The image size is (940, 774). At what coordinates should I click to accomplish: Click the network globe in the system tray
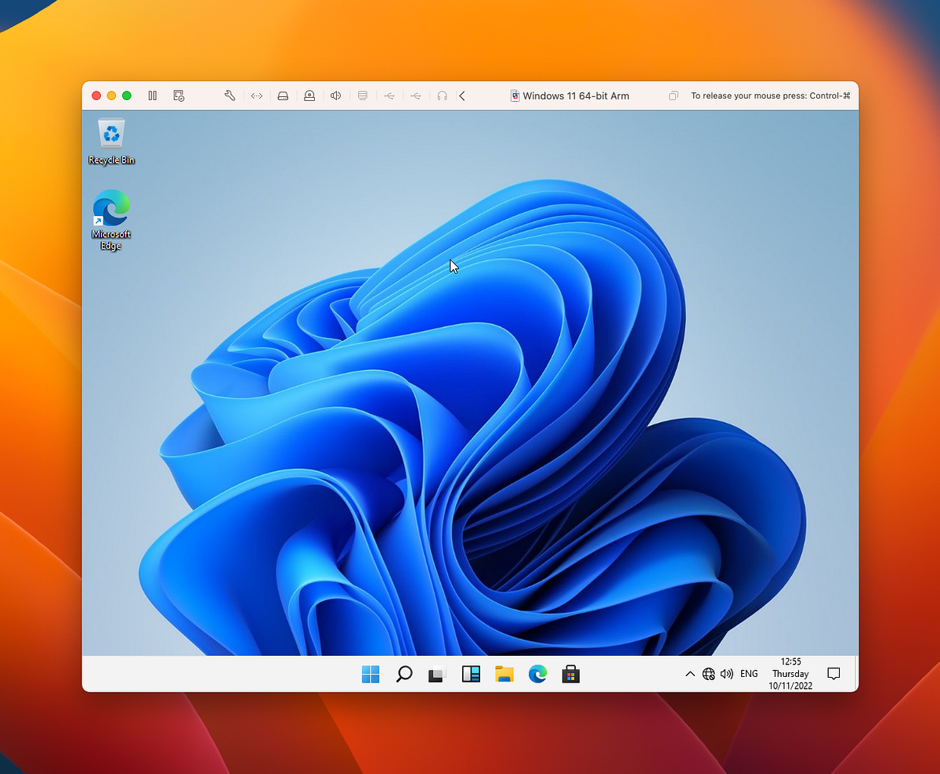[708, 673]
